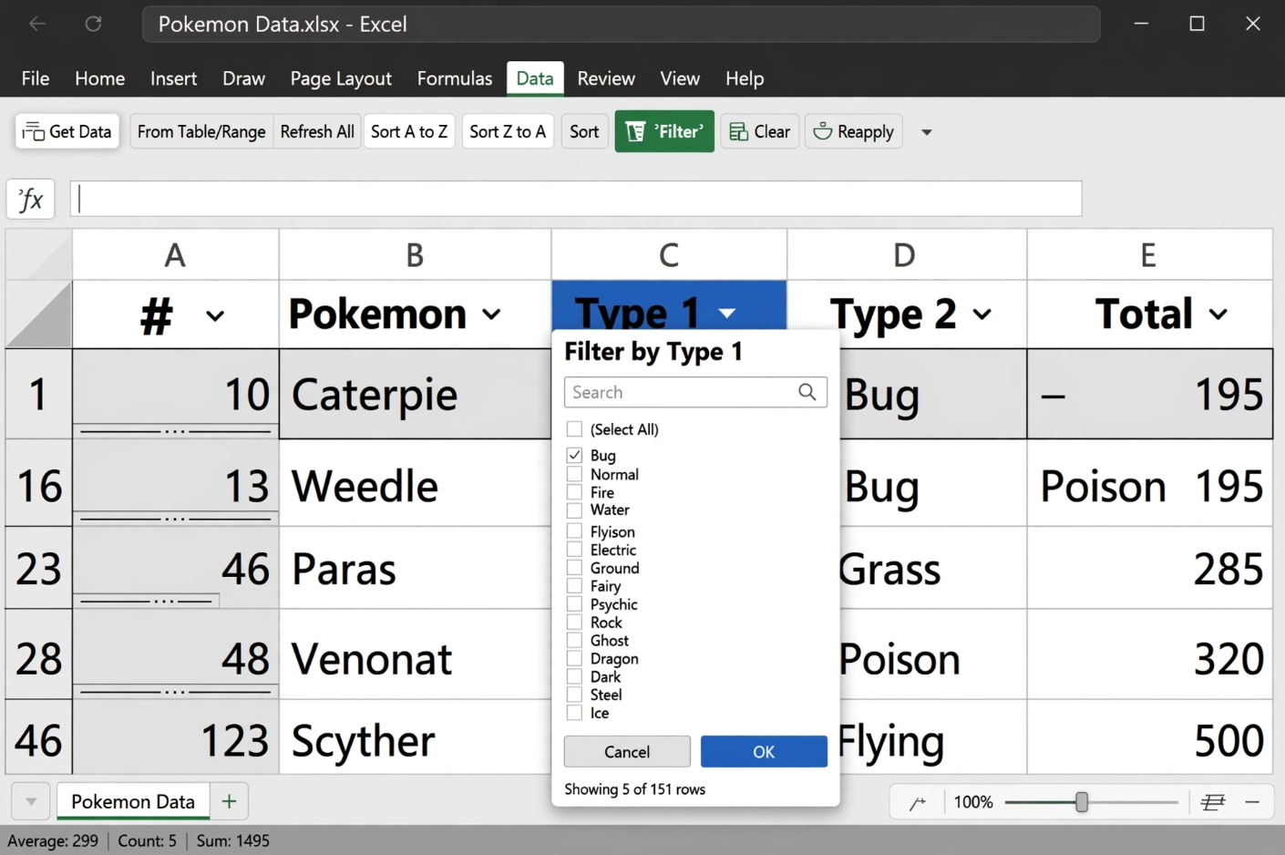This screenshot has height=855, width=1285.
Task: Open the Sort dialog button
Action: [x=584, y=132]
